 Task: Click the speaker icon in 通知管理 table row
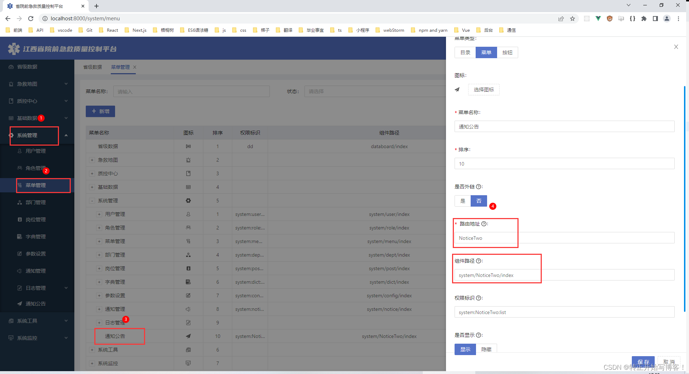coord(188,309)
